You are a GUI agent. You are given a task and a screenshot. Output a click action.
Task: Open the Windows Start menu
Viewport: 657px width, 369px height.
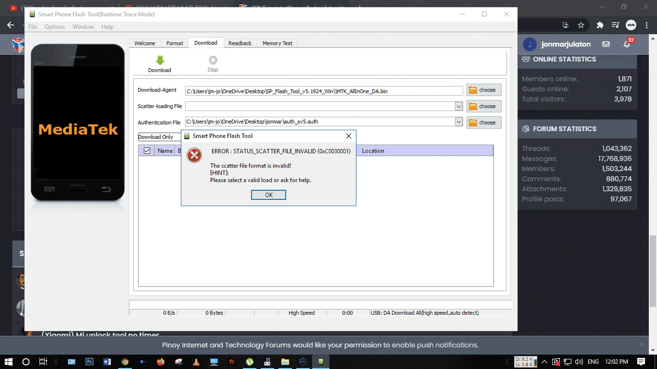coord(9,362)
